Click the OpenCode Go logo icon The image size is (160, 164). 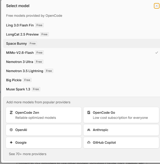pos(89,112)
